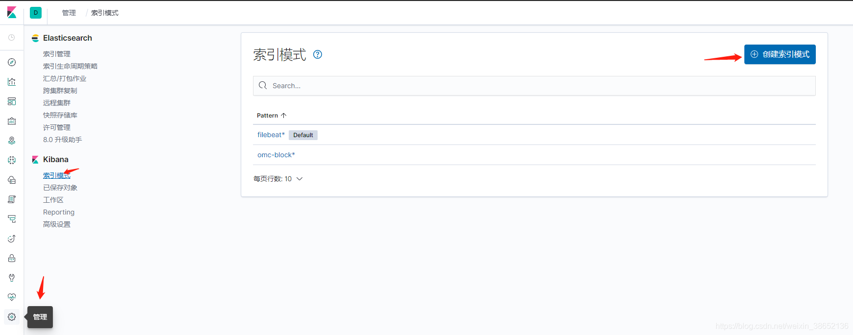This screenshot has width=853, height=335.
Task: Open SIEM via the lock icon
Action: [x=12, y=258]
